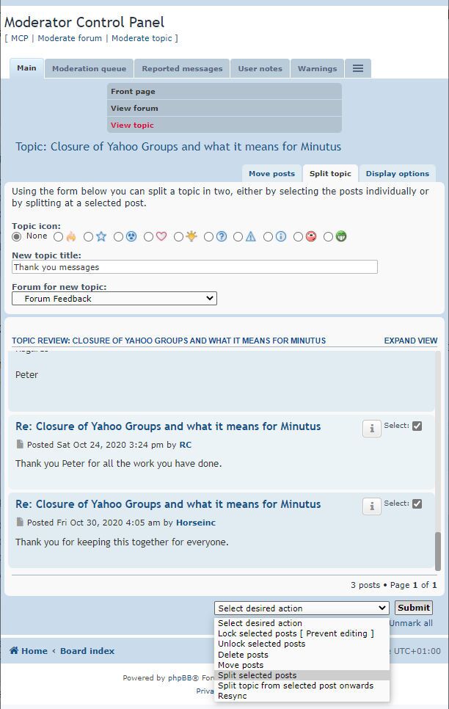The height and width of the screenshot is (709, 449).
Task: Click into the New topic title field
Action: coord(194,266)
